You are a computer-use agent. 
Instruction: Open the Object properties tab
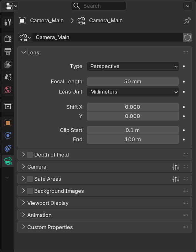point(8,123)
